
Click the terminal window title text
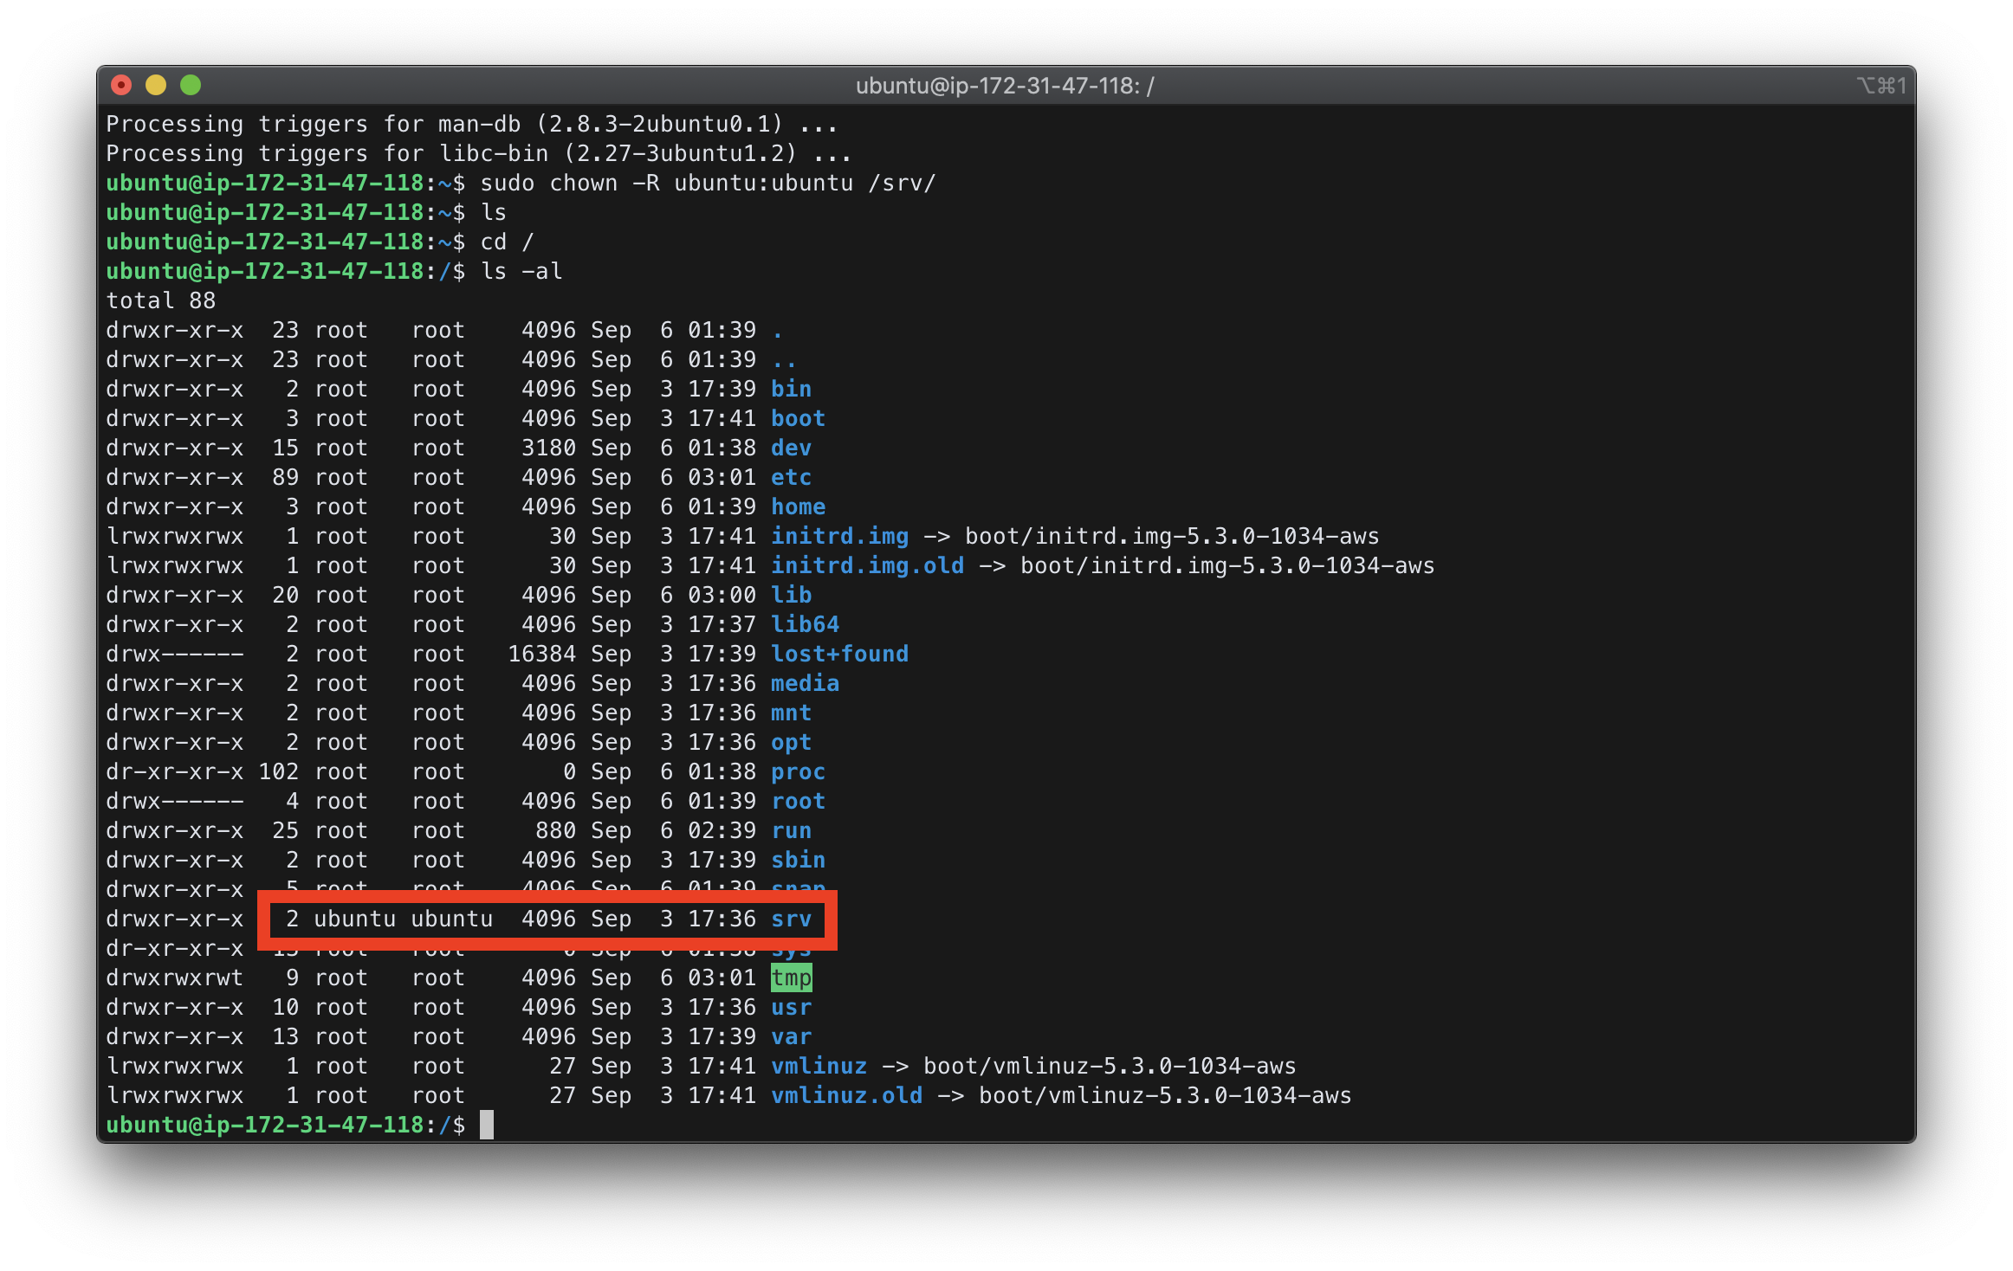(x=1004, y=86)
